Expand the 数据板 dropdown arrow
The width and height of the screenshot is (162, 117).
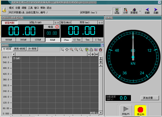[140, 11]
